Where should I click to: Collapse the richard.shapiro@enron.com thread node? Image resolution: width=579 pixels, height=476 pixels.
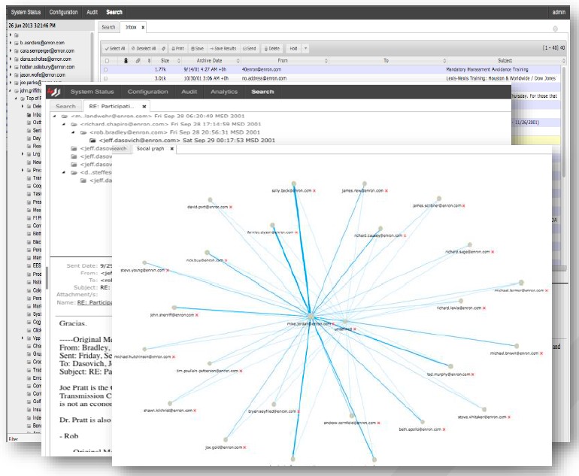pyautogui.click(x=64, y=124)
